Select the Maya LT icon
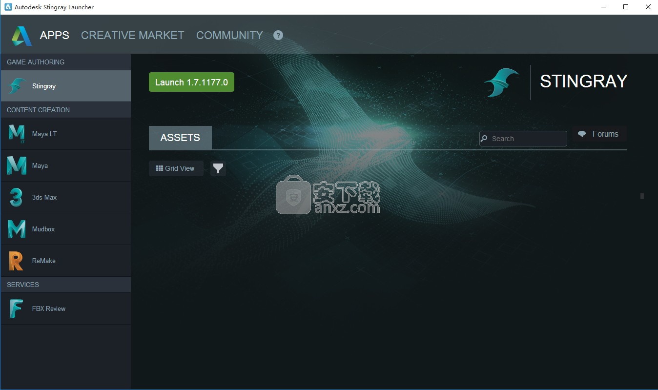The image size is (658, 390). coord(17,134)
